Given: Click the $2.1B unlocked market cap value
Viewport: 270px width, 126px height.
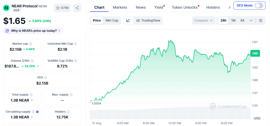Looking at the screenshot, I should pos(62,49).
